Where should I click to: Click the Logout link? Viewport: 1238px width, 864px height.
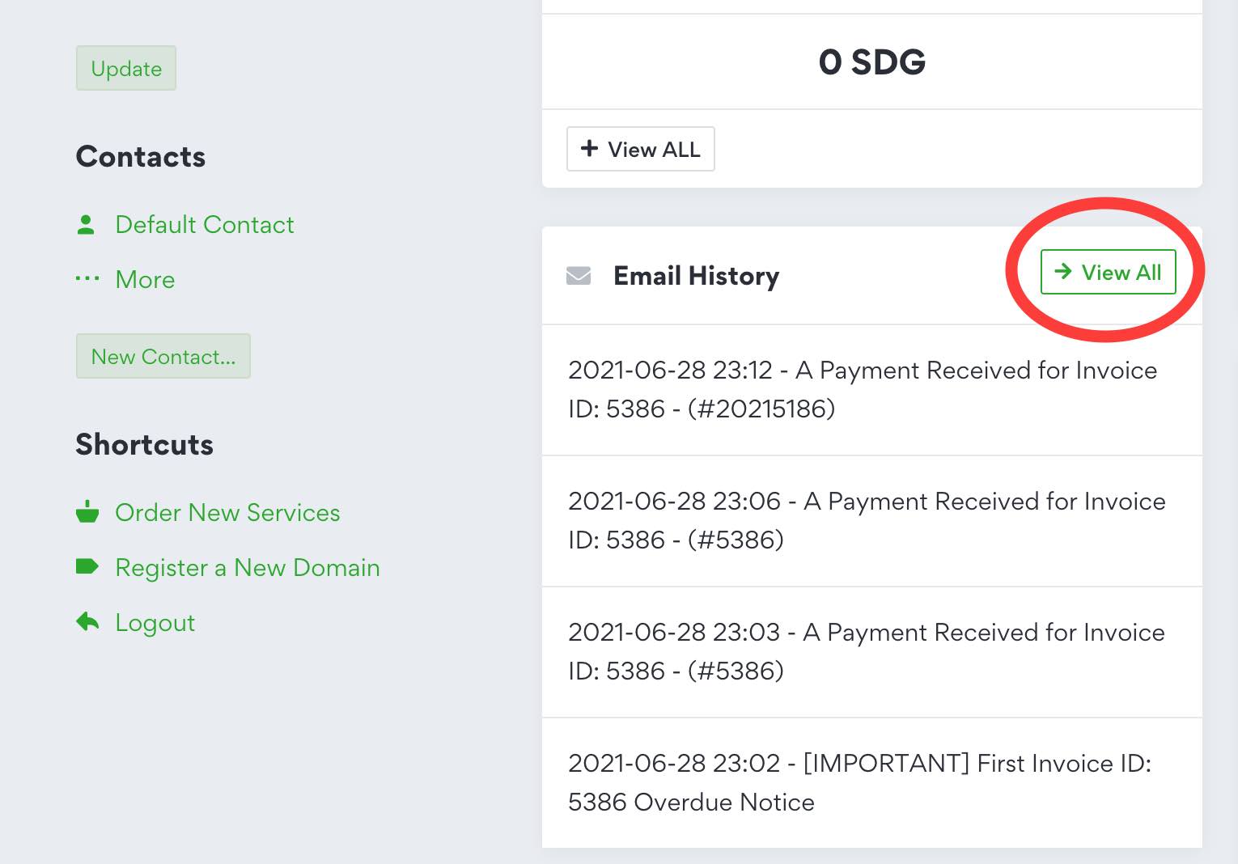(x=155, y=622)
